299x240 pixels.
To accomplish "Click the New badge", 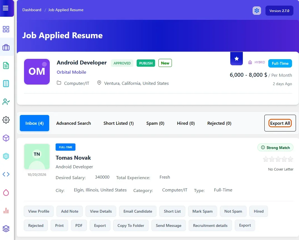I will (165, 63).
